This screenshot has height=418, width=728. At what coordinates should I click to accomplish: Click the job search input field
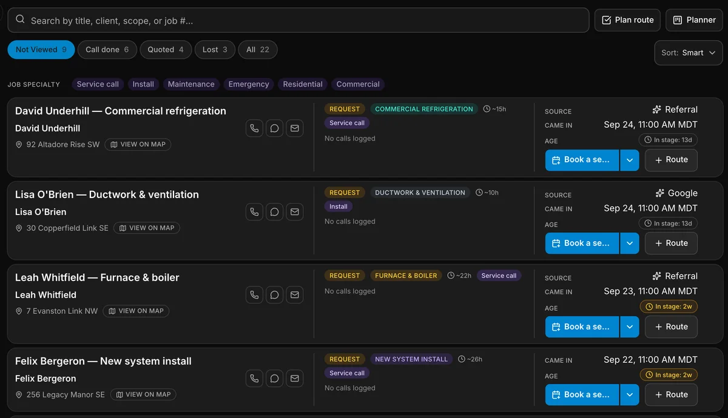[x=298, y=20]
